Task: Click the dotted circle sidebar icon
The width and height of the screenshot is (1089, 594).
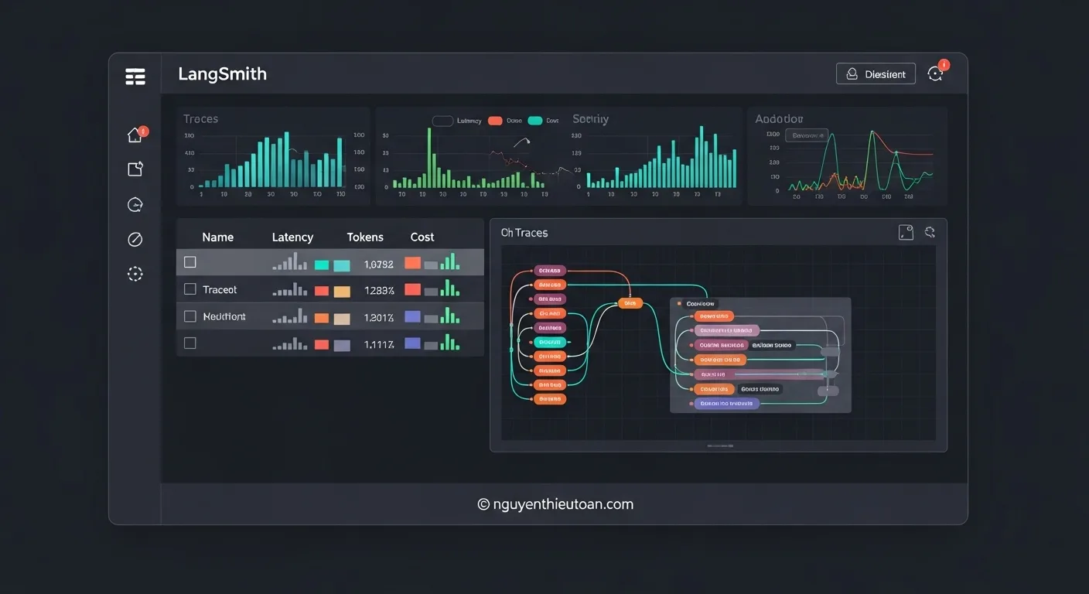Action: pos(135,273)
